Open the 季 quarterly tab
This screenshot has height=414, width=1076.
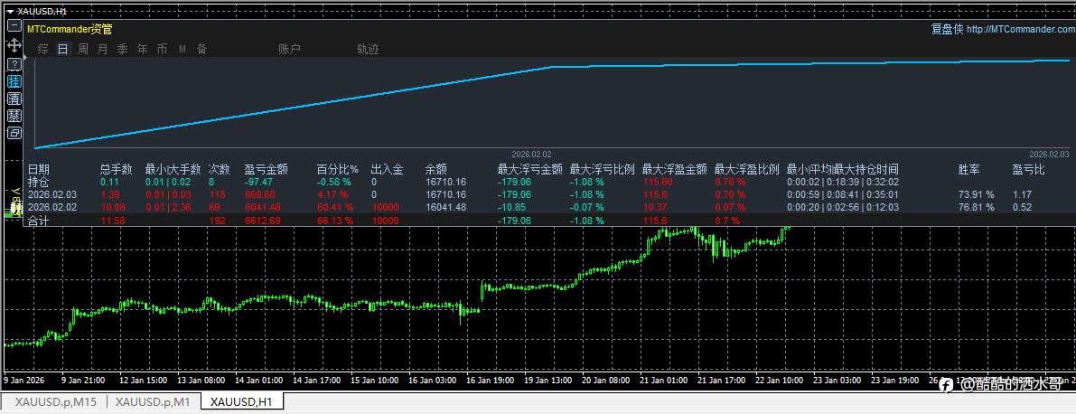tap(123, 49)
